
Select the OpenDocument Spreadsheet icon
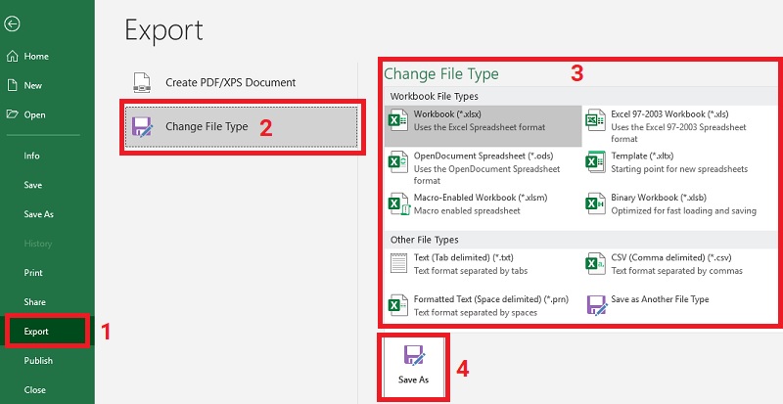click(398, 161)
